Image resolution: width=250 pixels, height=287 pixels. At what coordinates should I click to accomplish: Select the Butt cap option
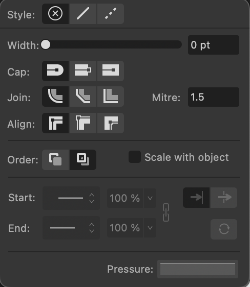point(83,71)
